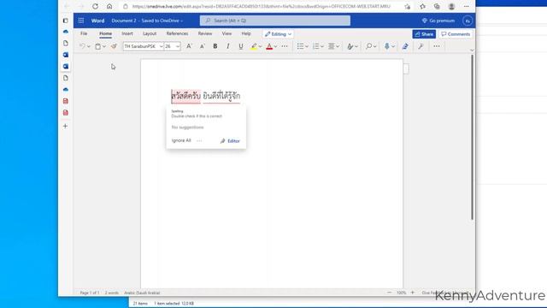Open the bullets style dropdown arrow
547x308 pixels.
307,46
